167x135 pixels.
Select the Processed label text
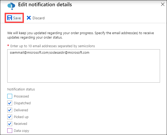tap(22, 96)
